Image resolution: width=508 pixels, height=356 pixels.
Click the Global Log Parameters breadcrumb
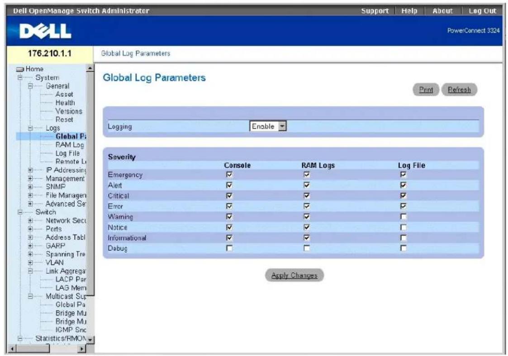[135, 53]
